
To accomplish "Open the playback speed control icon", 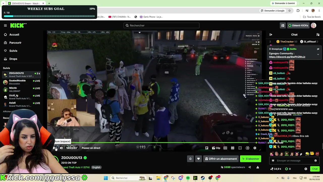I will pos(247,148).
